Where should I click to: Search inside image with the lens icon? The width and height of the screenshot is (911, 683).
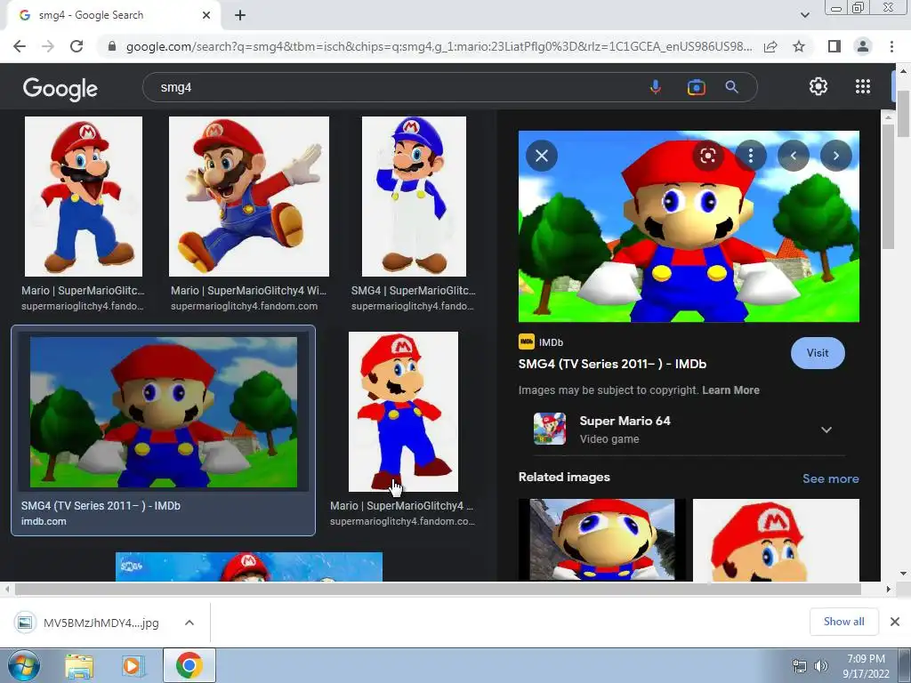point(707,156)
